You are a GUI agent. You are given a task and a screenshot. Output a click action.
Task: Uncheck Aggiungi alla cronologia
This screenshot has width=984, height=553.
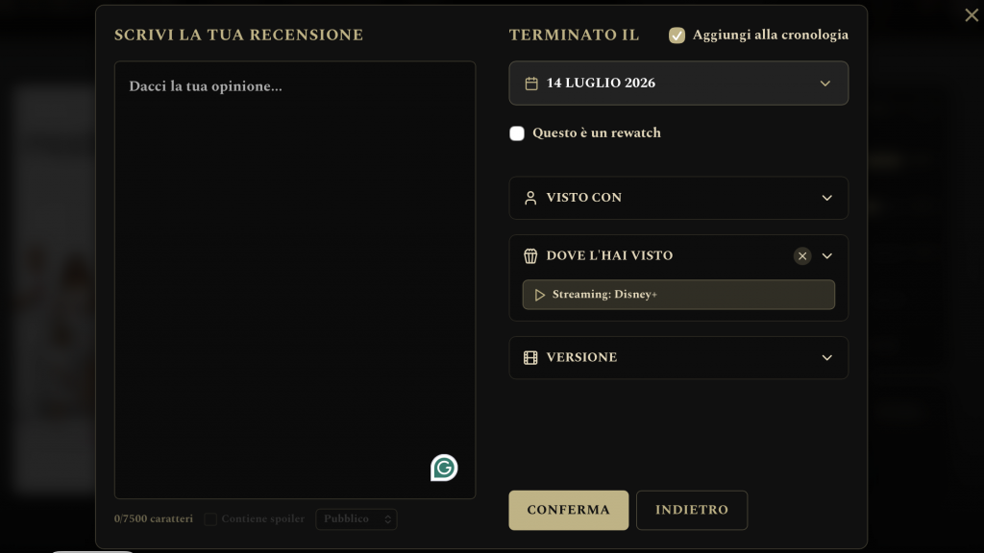tap(676, 36)
